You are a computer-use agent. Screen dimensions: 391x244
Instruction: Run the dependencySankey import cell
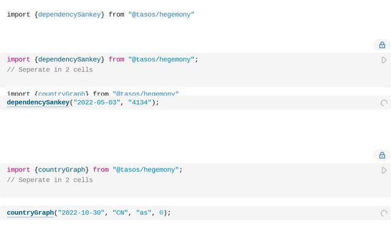[x=384, y=60]
